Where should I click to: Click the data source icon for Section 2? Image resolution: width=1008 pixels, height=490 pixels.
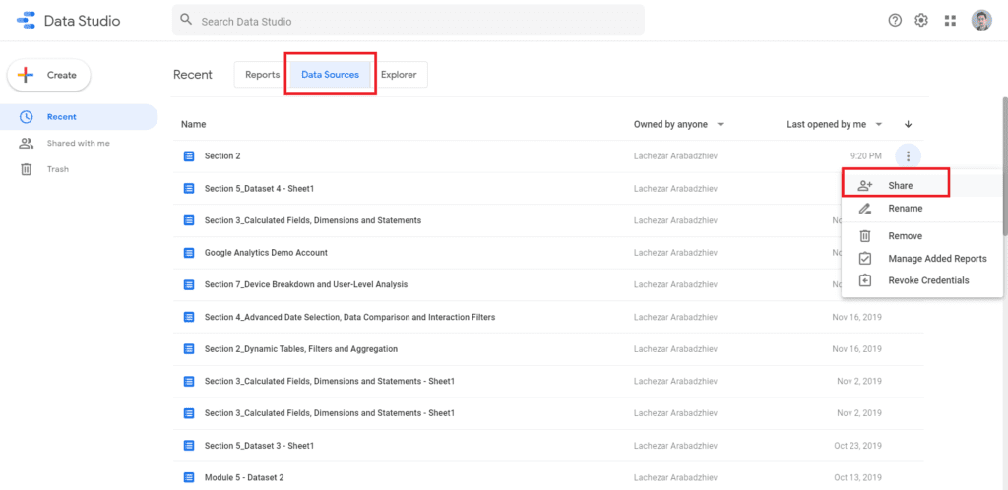click(188, 156)
